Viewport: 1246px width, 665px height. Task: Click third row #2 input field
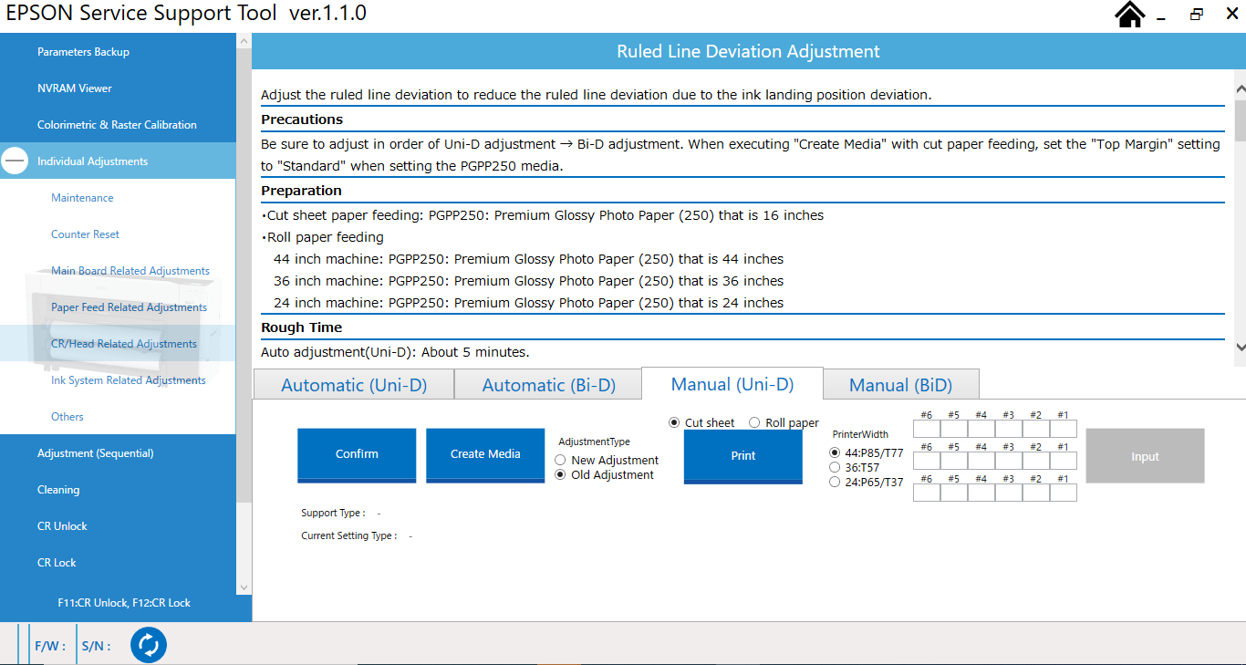[x=1036, y=493]
